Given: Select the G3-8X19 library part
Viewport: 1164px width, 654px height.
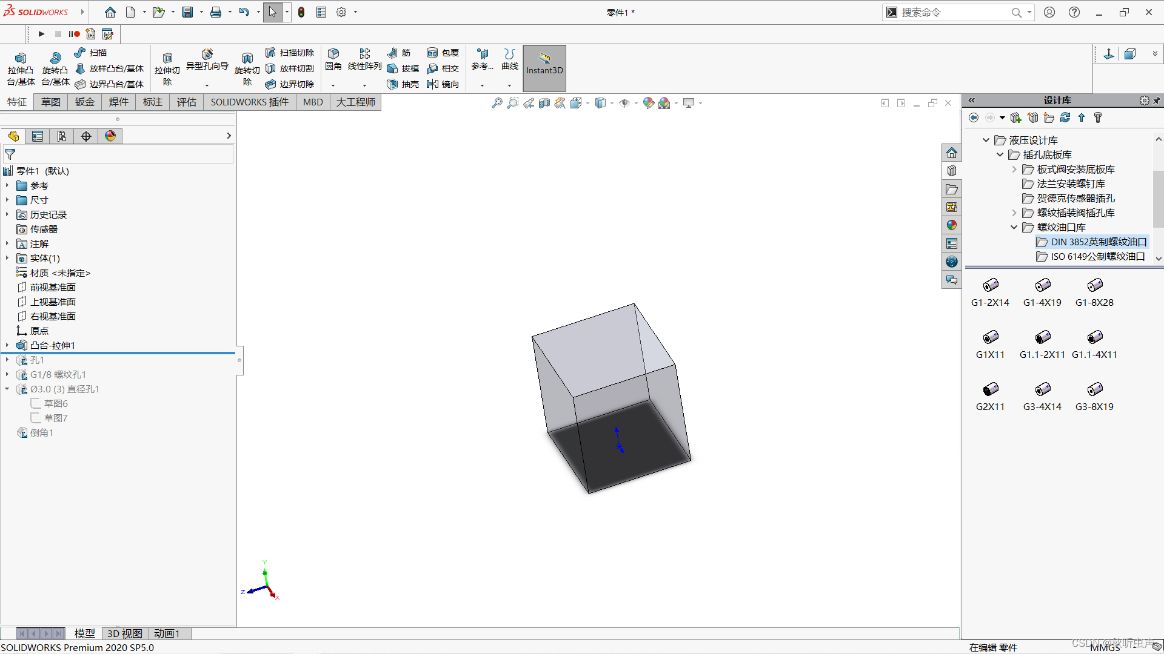Looking at the screenshot, I should (1094, 397).
